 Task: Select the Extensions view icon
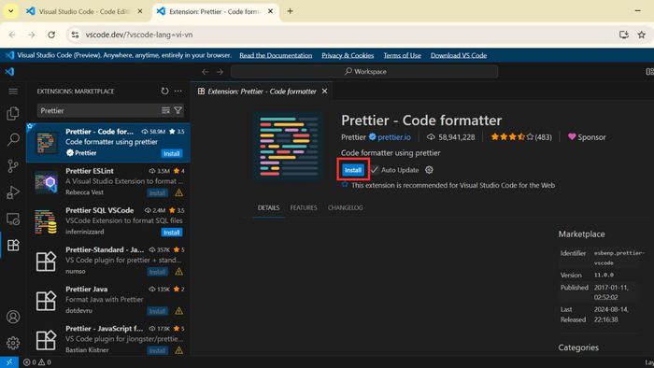13,245
